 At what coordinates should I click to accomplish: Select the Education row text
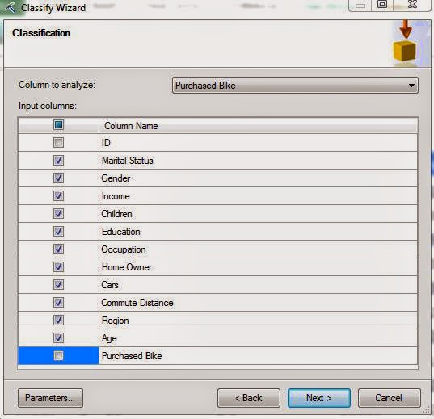click(x=121, y=232)
